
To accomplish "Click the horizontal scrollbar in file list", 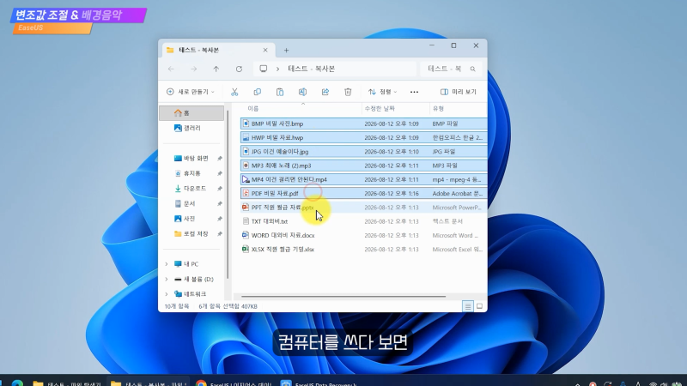I will pos(343,297).
